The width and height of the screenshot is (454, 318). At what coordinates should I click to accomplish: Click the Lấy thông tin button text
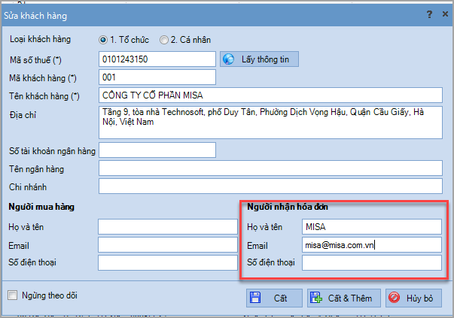(265, 59)
